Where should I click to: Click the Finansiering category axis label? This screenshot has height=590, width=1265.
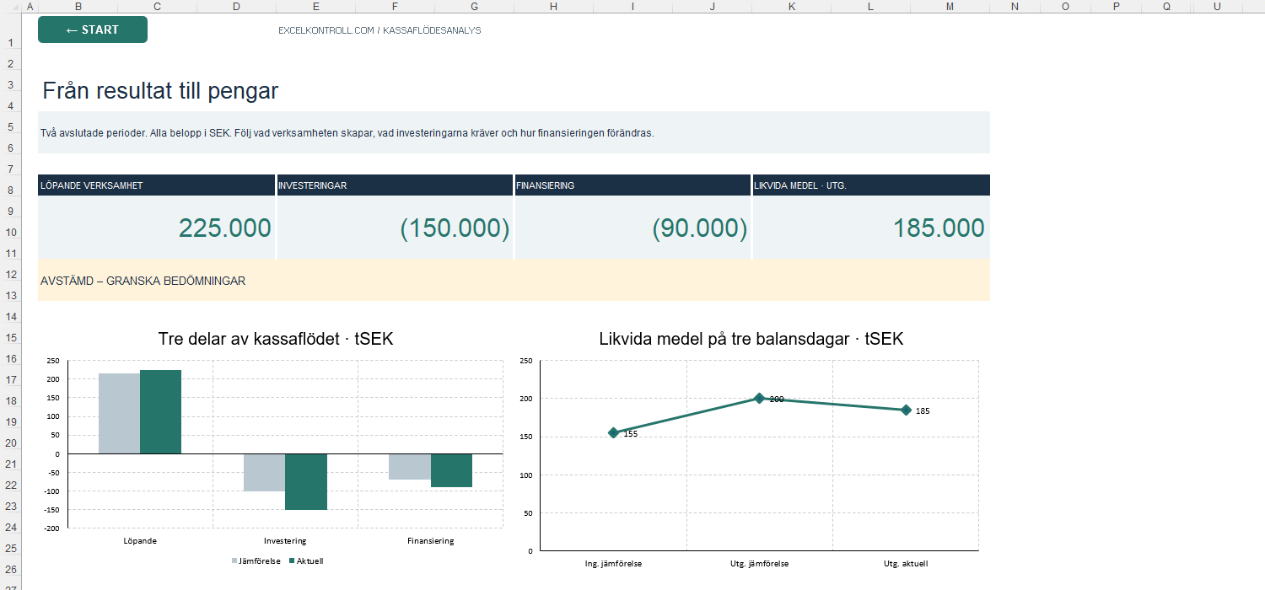tap(431, 540)
